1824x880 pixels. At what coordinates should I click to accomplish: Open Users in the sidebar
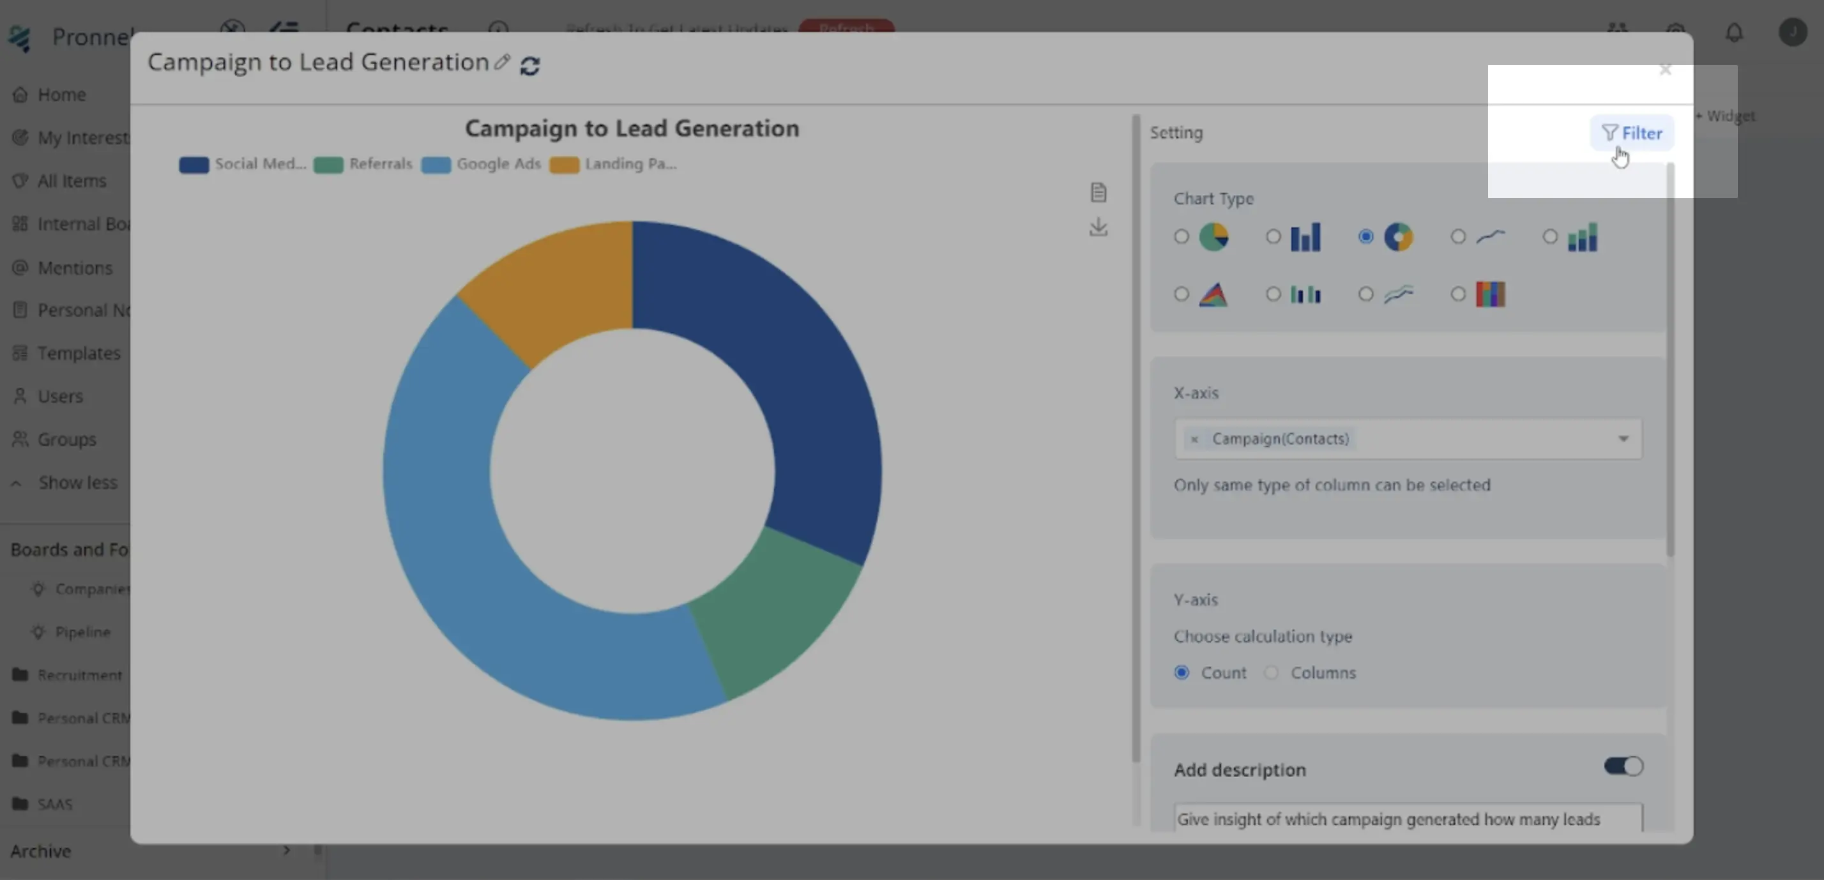coord(47,397)
